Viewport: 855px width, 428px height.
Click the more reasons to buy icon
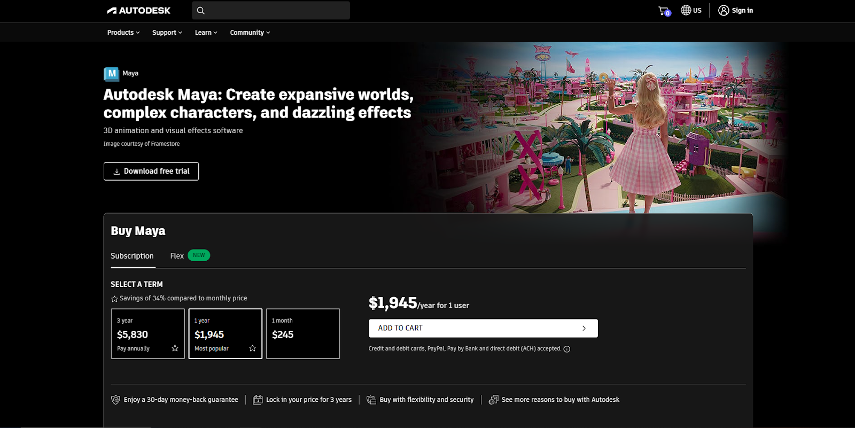(x=493, y=400)
